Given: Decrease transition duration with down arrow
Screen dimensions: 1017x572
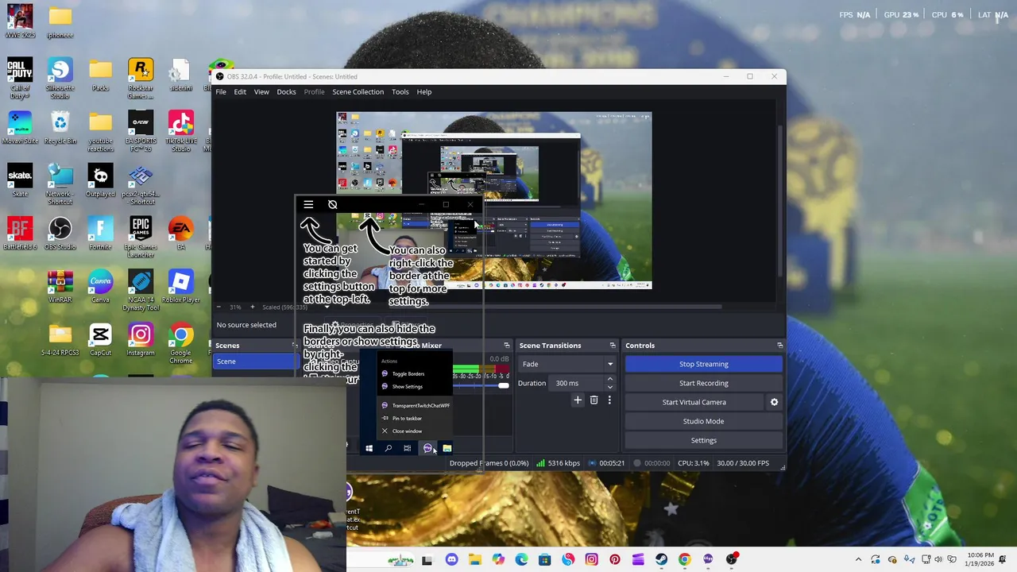Looking at the screenshot, I should (x=609, y=387).
